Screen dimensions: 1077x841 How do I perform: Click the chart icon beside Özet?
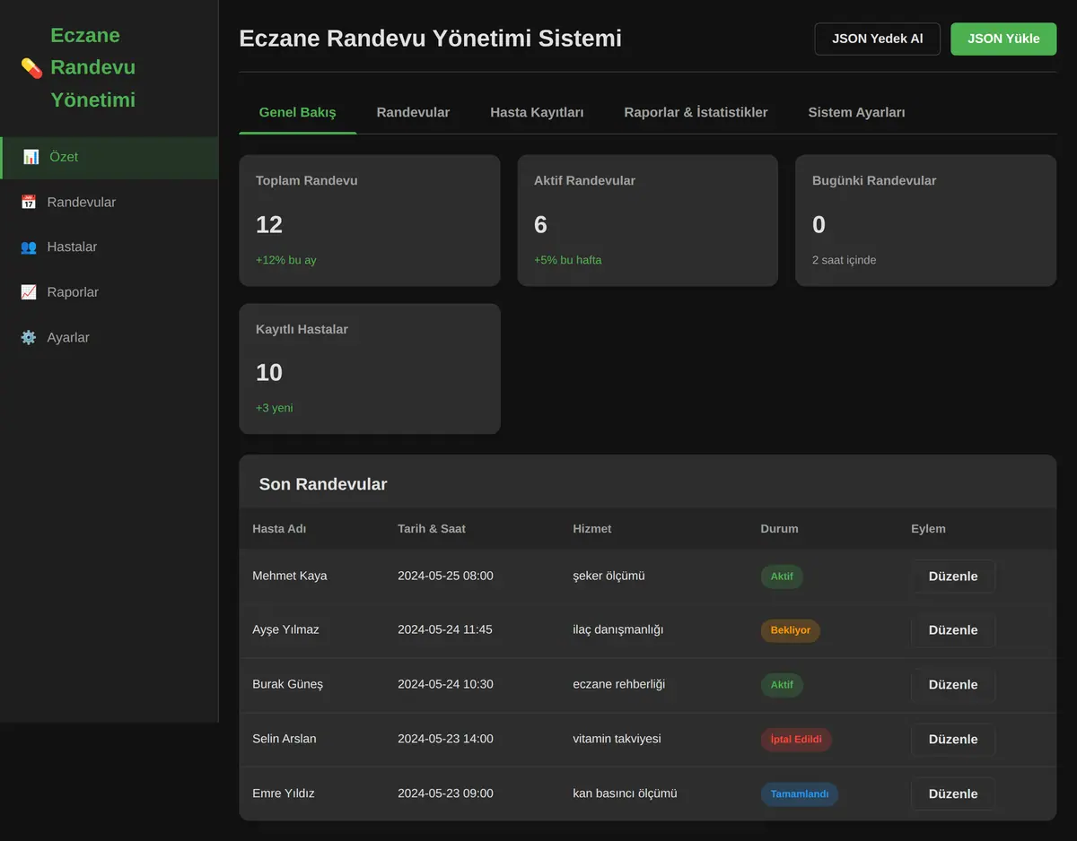(31, 157)
